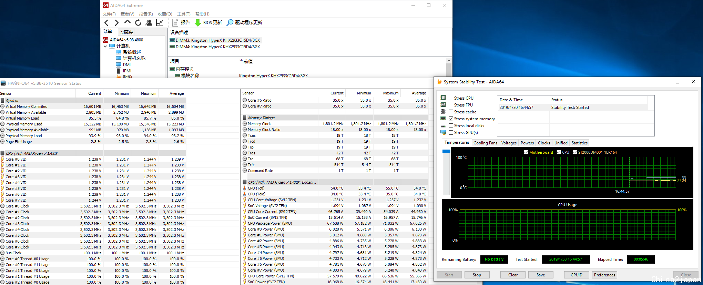Enable Stress CPU checkbox
This screenshot has height=285, width=703.
pos(451,98)
